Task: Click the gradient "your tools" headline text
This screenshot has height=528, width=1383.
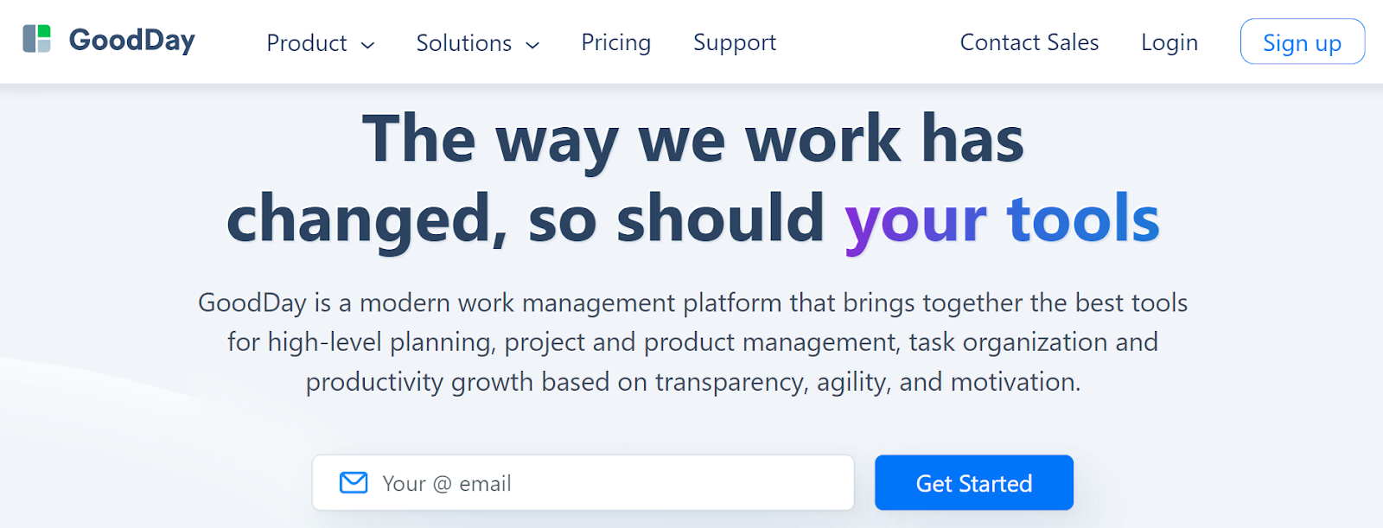Action: tap(1002, 219)
